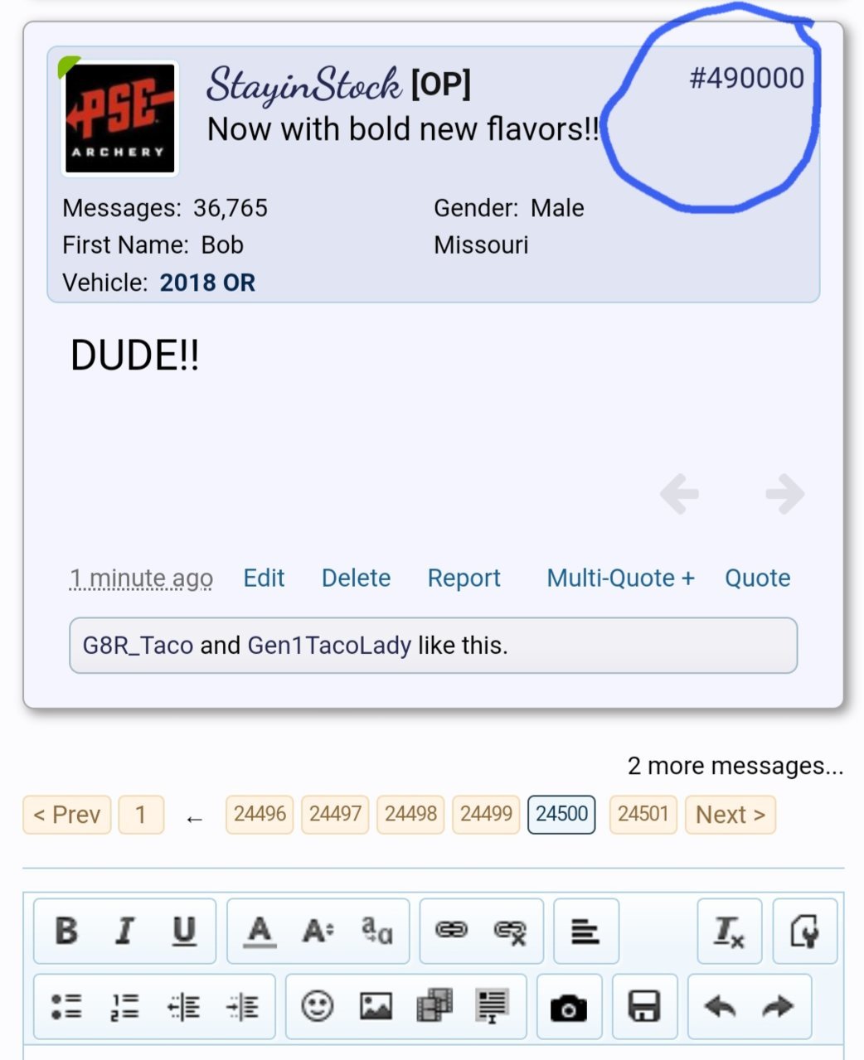Open the 2018 OR vehicle link
864x1060 pixels.
point(207,283)
